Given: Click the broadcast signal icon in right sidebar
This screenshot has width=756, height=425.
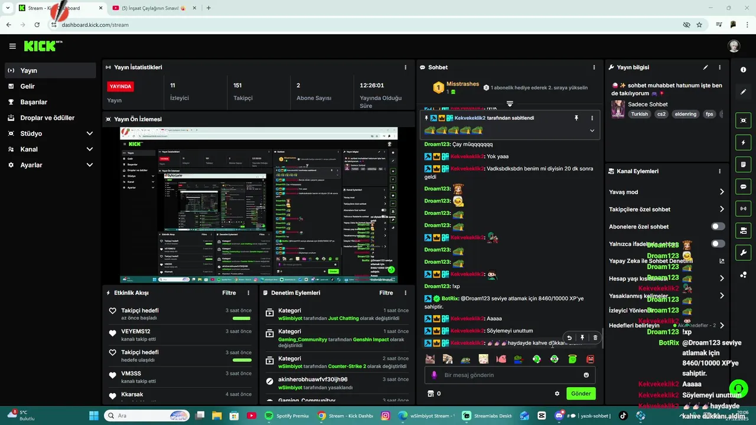Looking at the screenshot, I should pyautogui.click(x=743, y=208).
